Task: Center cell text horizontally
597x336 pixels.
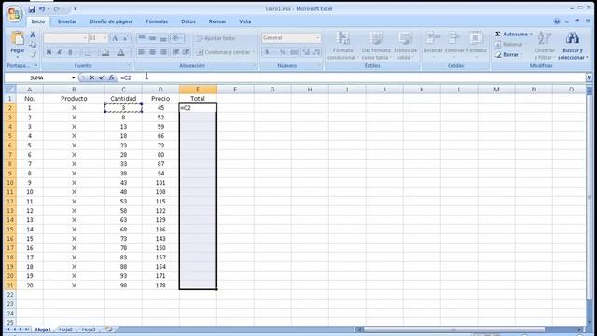Action: point(152,52)
